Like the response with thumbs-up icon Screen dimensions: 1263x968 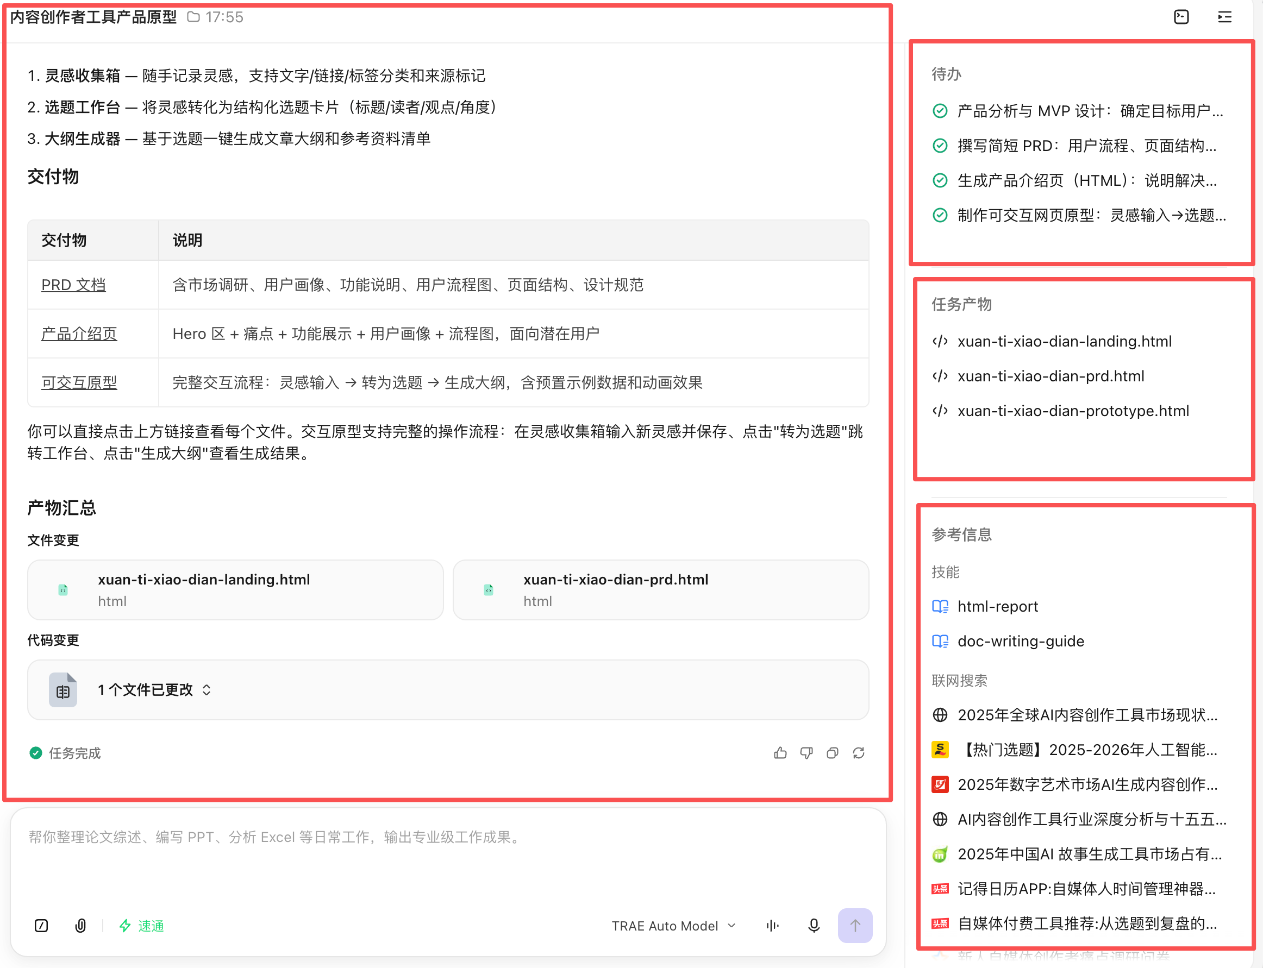780,753
